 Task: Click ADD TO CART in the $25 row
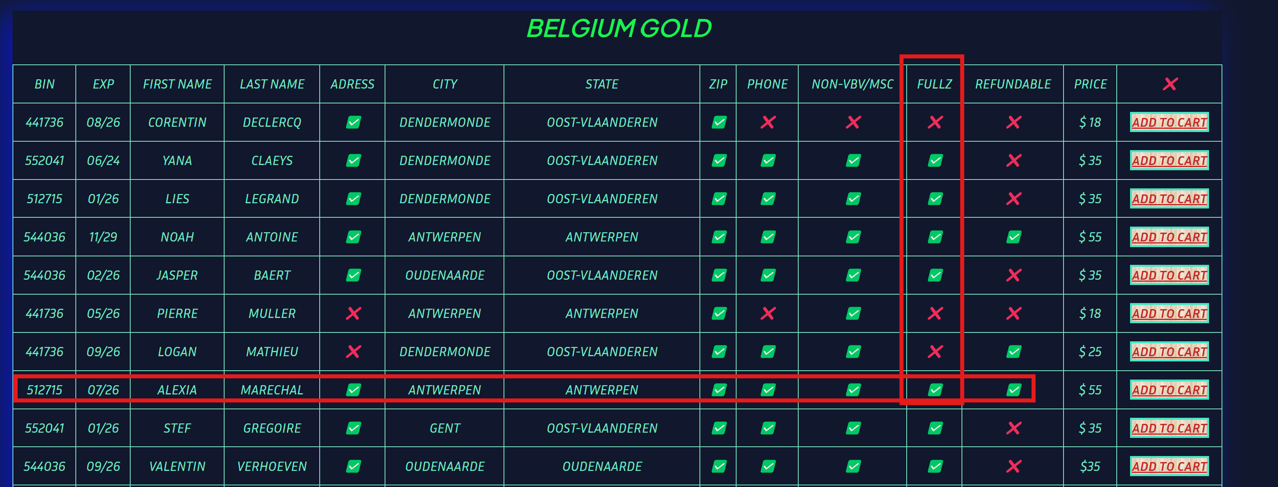(1170, 352)
